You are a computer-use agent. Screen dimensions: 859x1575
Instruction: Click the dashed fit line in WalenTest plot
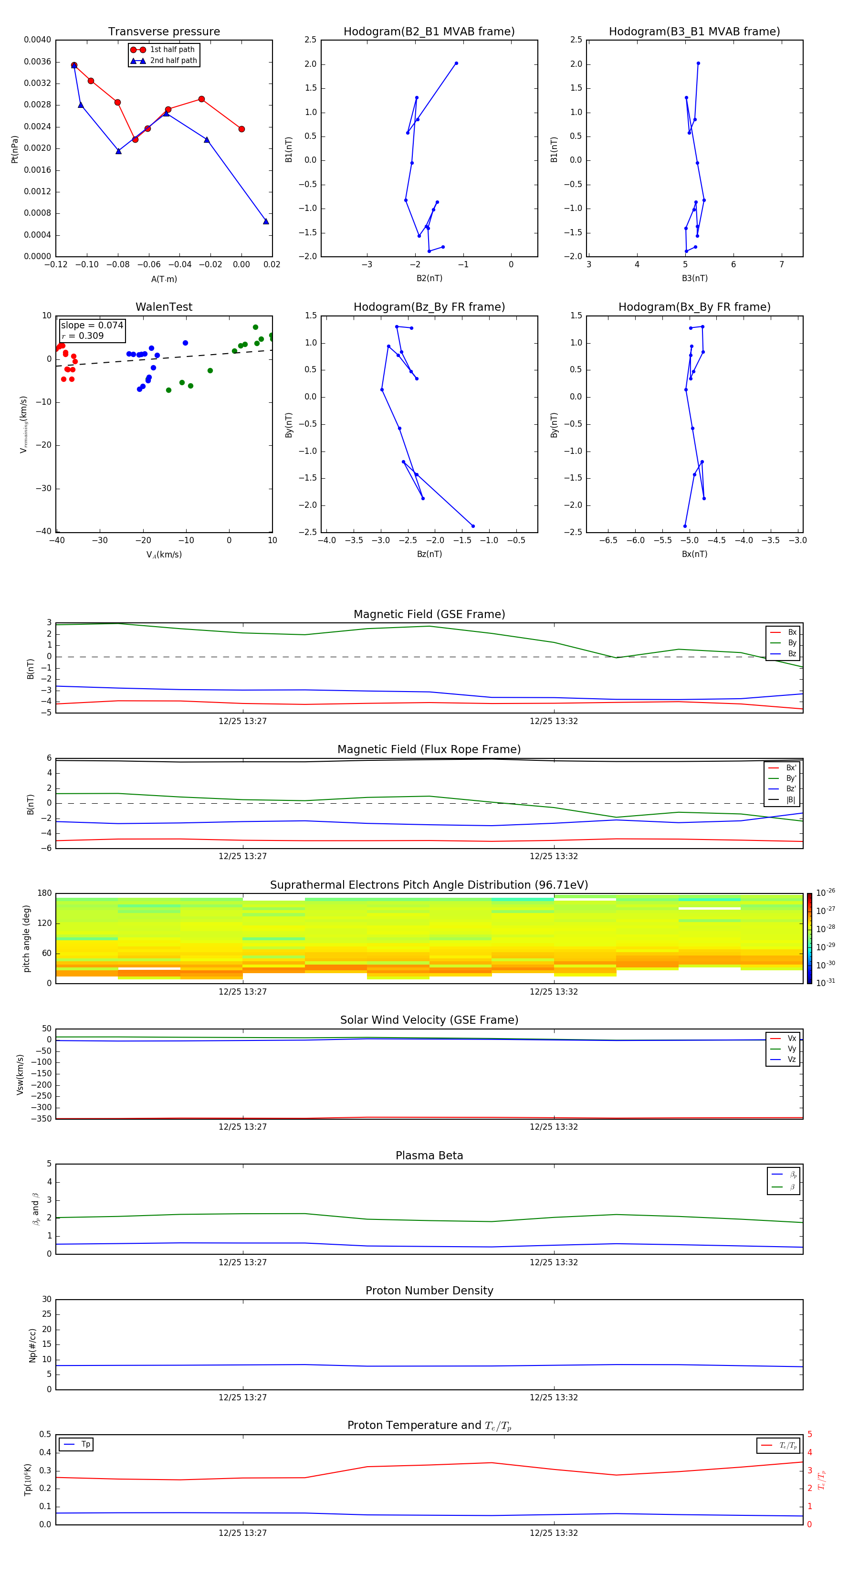click(x=164, y=358)
